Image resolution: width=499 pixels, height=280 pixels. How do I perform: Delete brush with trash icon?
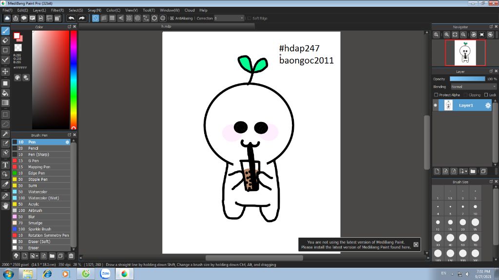point(71,256)
